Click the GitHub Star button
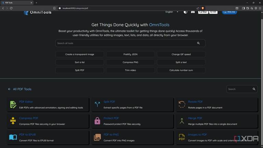The width and height of the screenshot is (263, 148). 203,12
